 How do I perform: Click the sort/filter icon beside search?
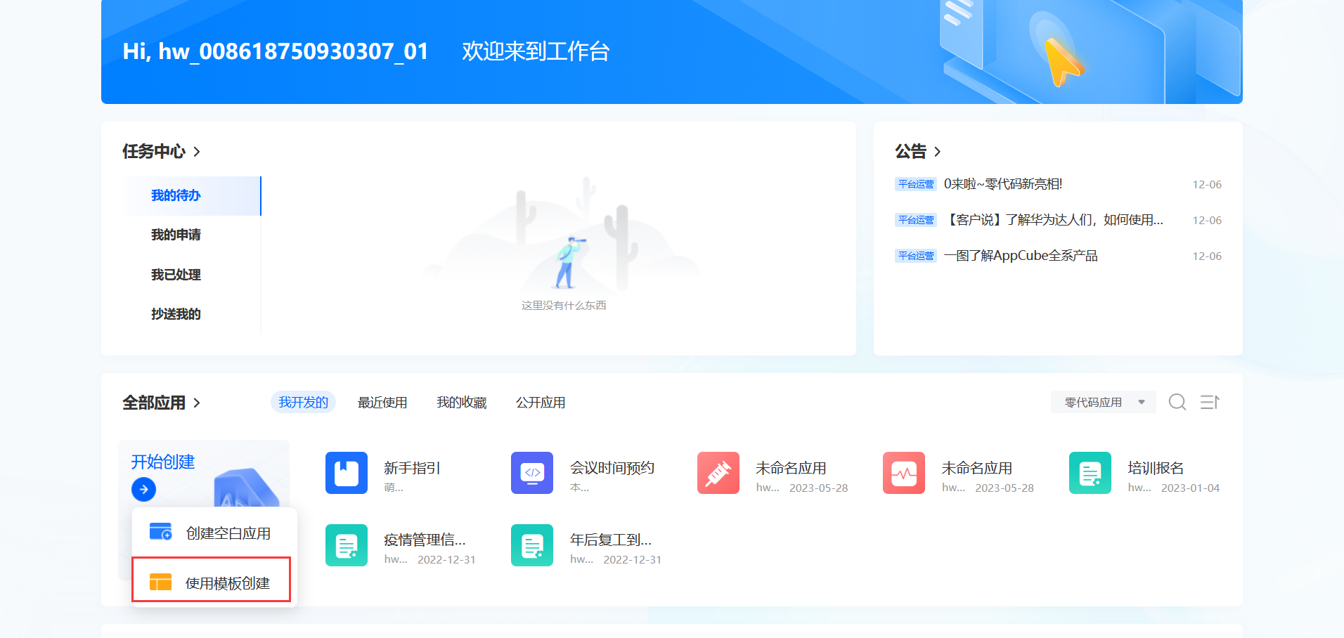click(x=1210, y=402)
